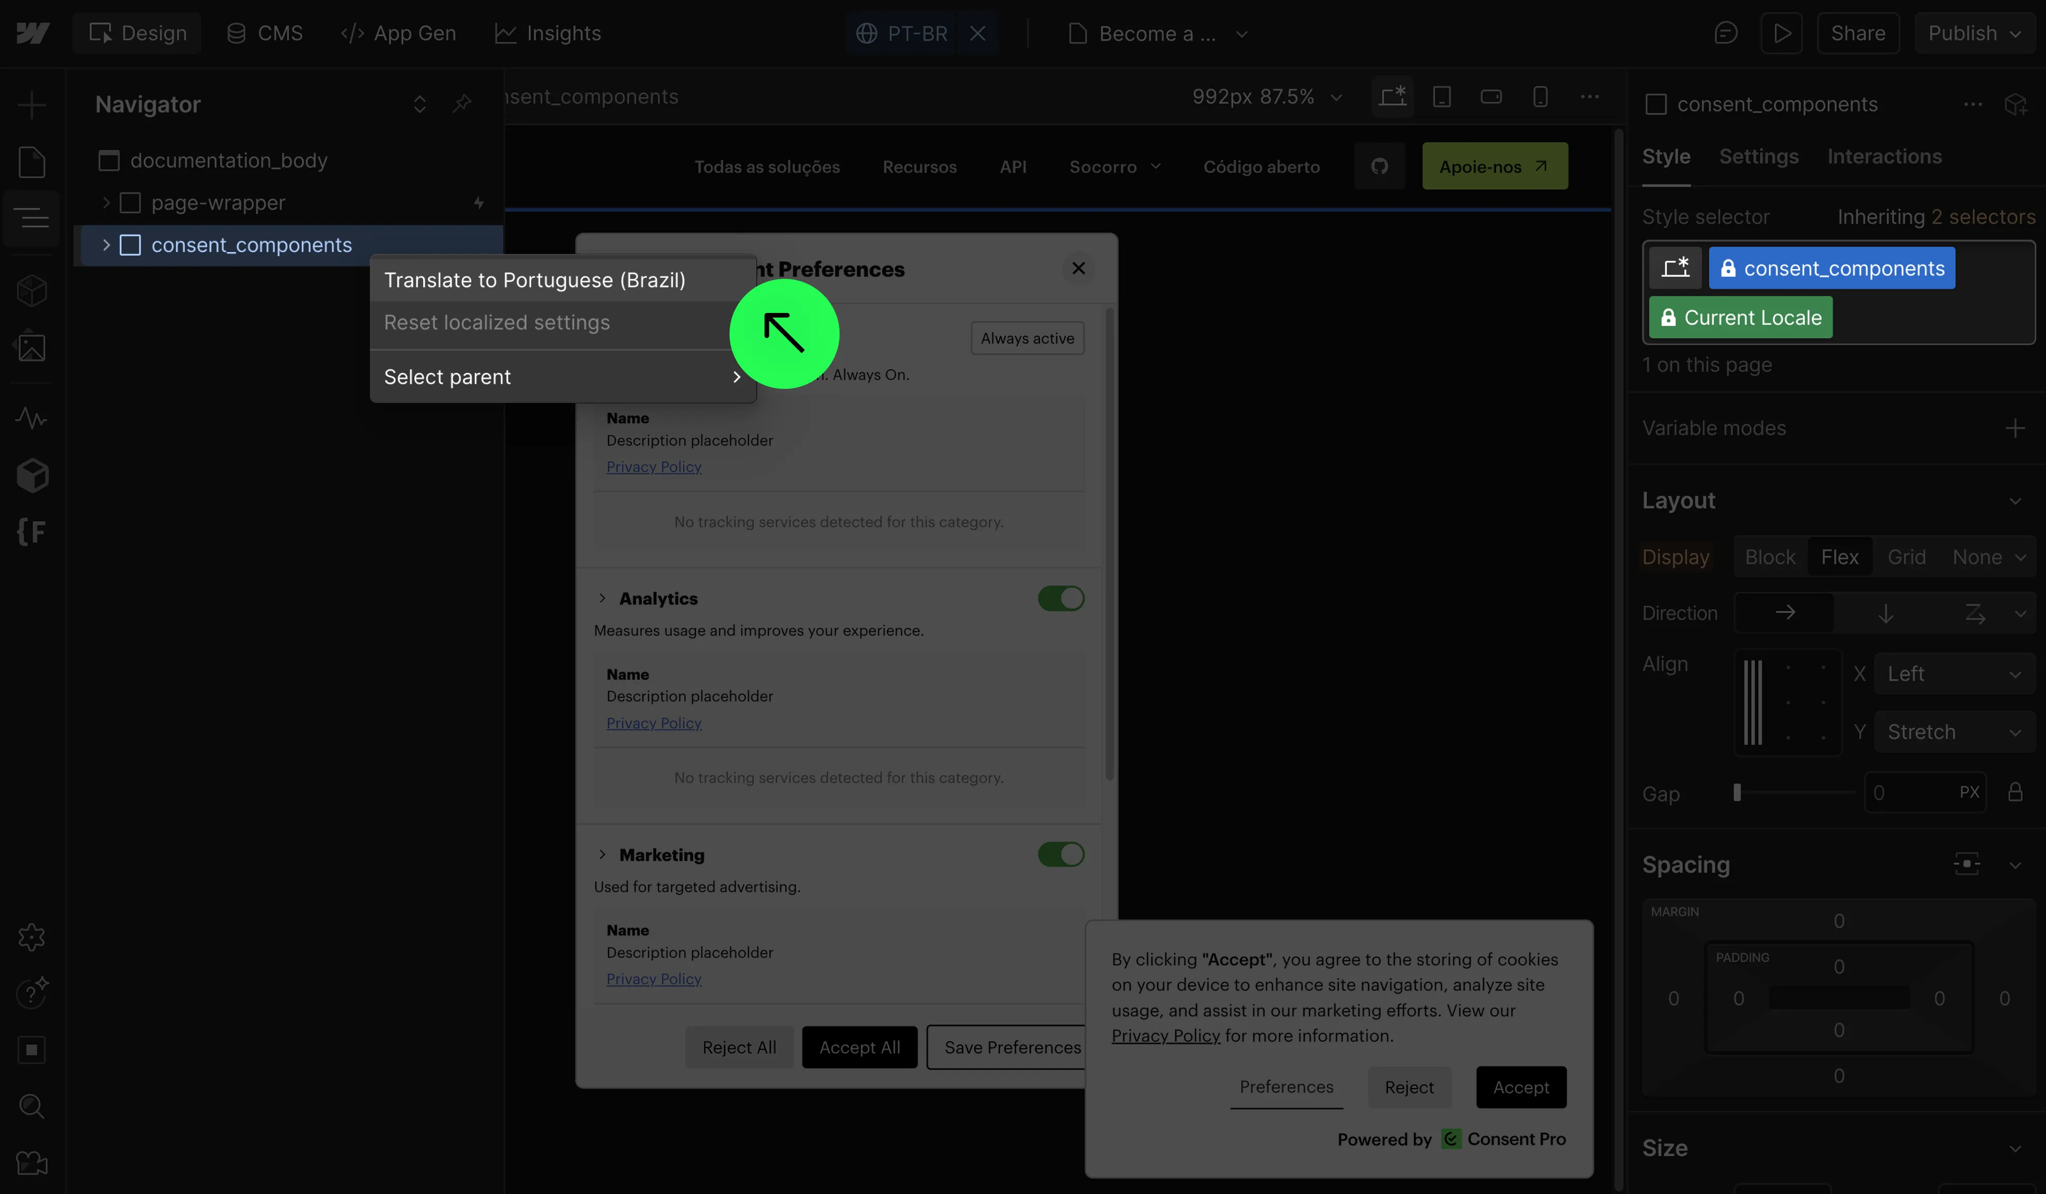Viewport: 2046px width, 1194px height.
Task: Open the Assets image icon
Action: point(32,348)
